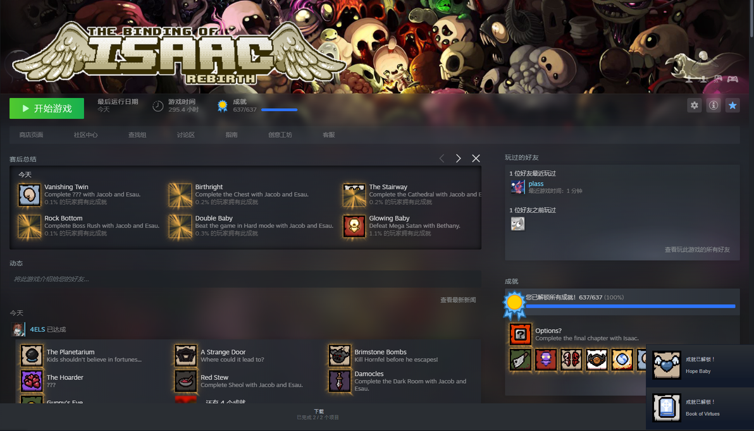754x431 pixels.
Task: Open Glowing Baby achievement icon
Action: [x=354, y=226]
